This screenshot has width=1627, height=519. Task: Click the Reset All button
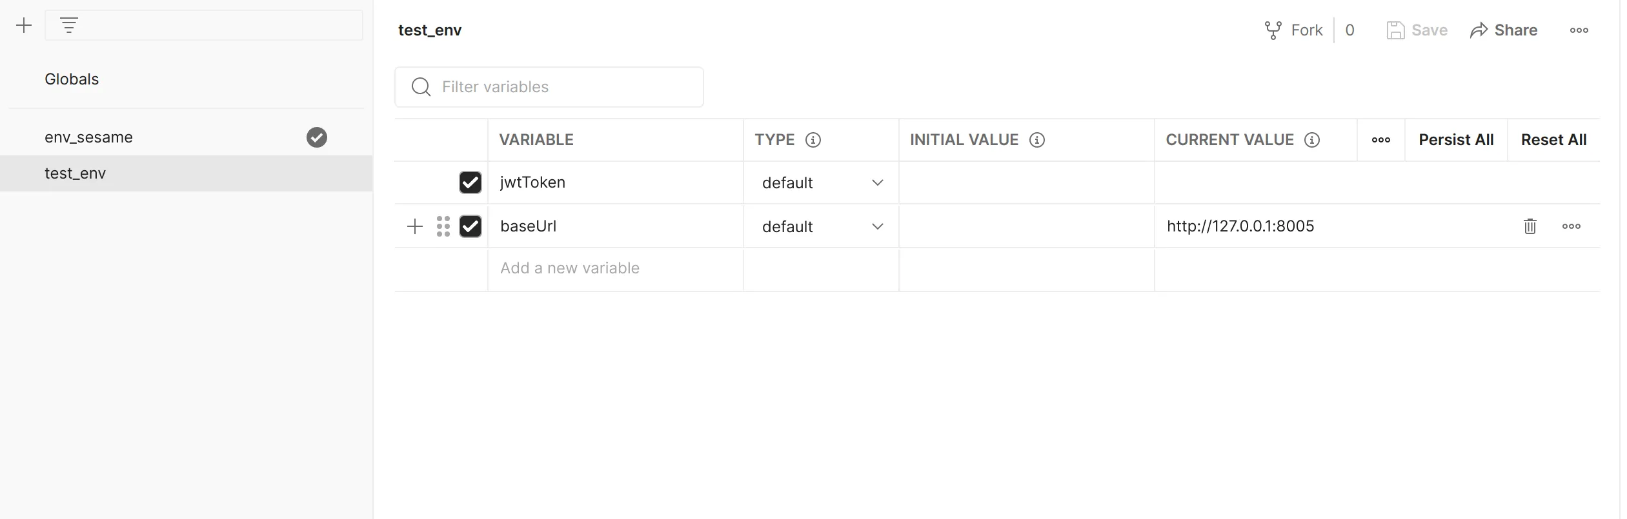(x=1553, y=140)
